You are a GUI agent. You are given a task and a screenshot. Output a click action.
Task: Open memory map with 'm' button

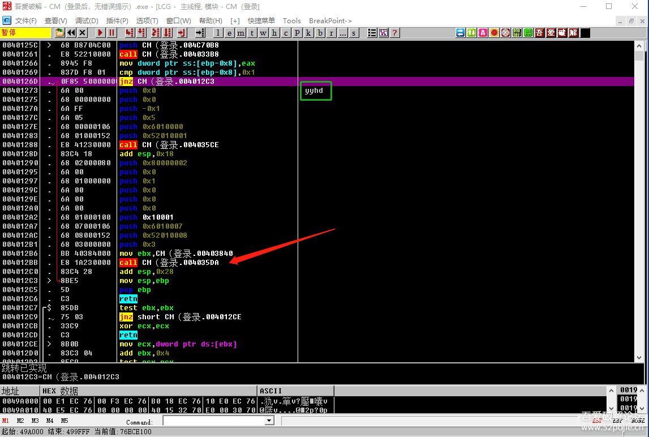click(240, 33)
